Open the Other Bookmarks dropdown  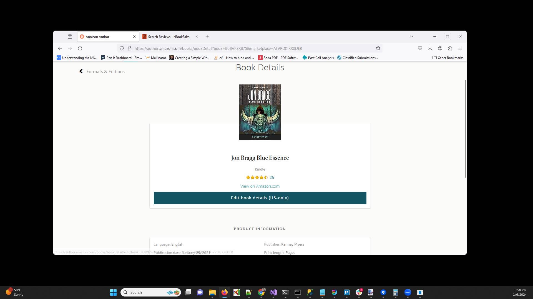point(447,58)
